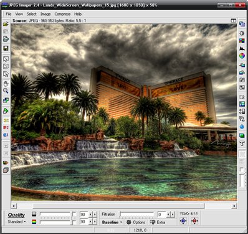This screenshot has width=248, height=234.
Task: Expand the Baseline mode dropdown
Action: coord(112,222)
